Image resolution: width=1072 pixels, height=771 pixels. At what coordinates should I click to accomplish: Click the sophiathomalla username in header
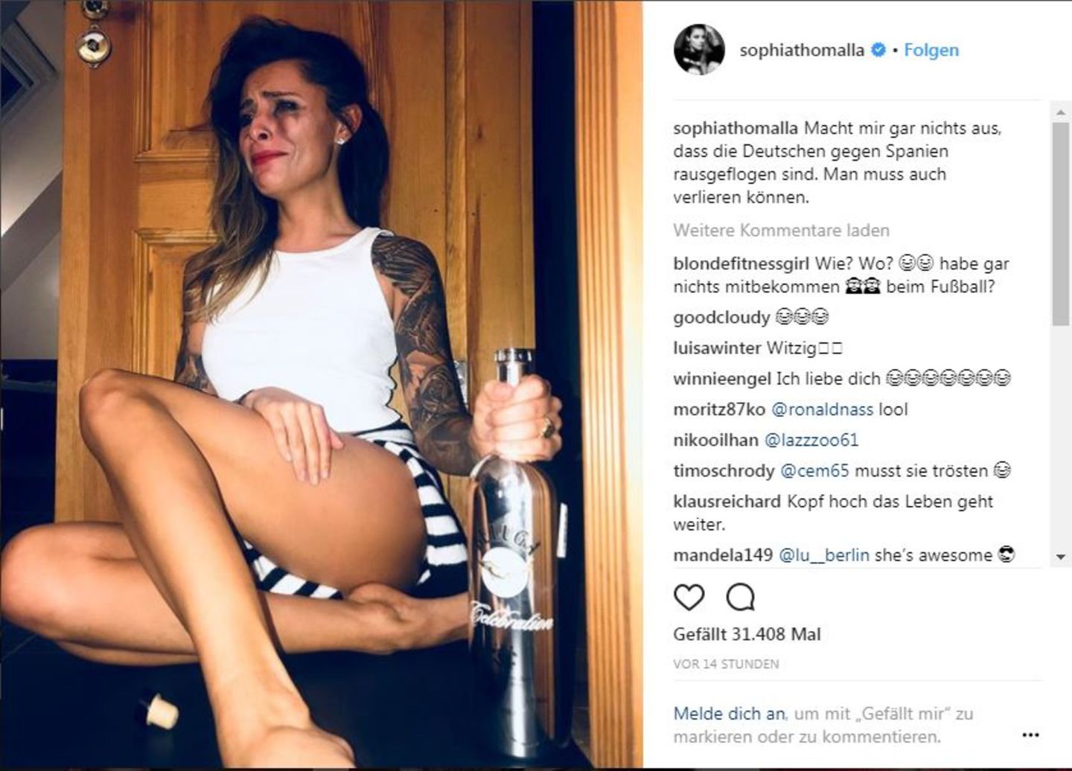(x=802, y=50)
